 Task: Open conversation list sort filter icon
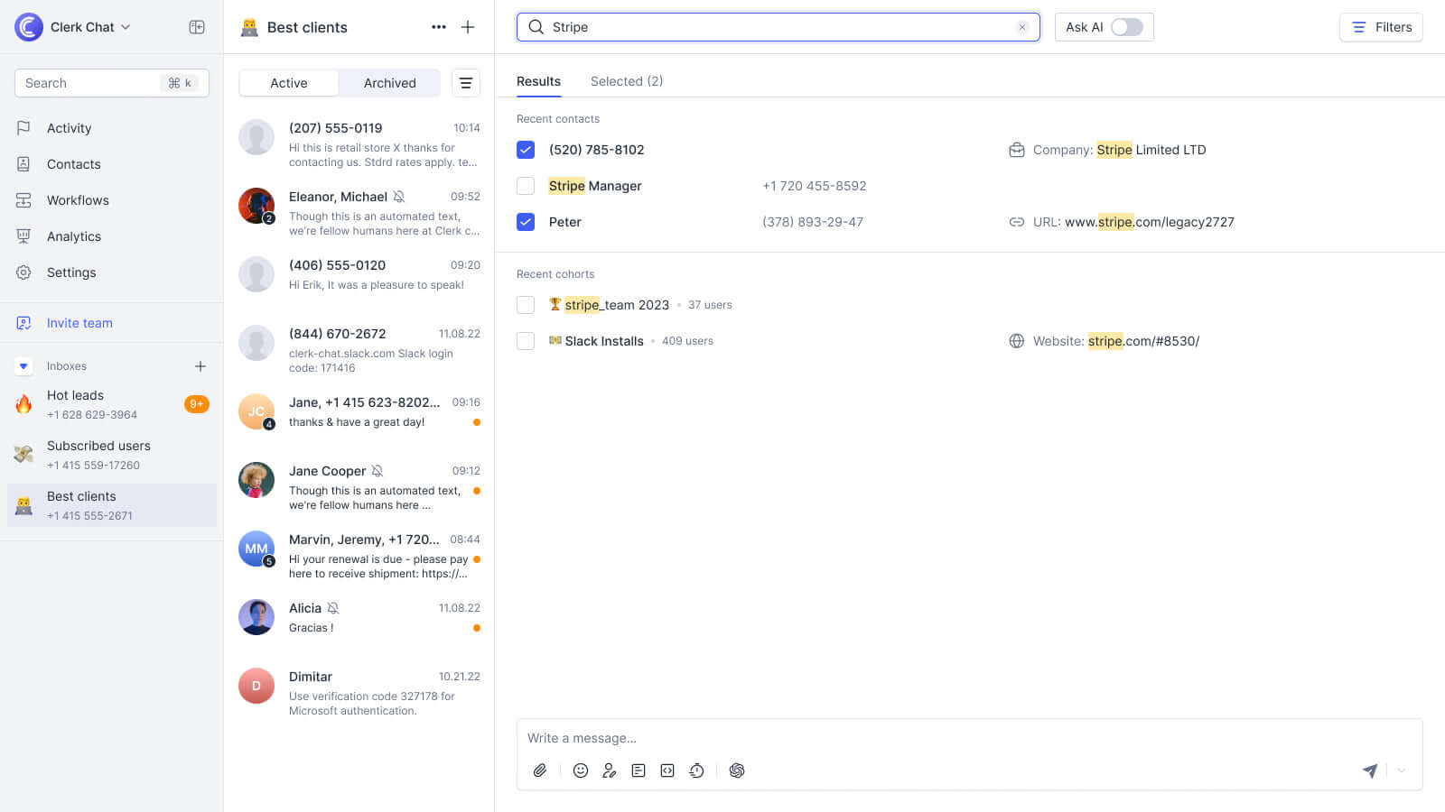pos(466,83)
